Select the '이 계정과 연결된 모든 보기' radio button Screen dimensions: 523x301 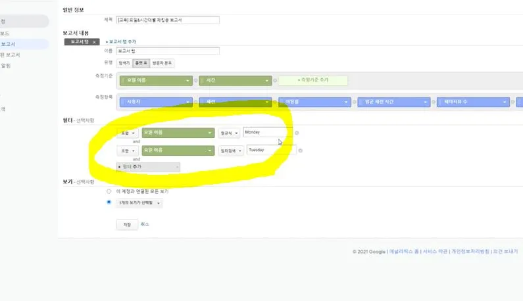pos(109,191)
